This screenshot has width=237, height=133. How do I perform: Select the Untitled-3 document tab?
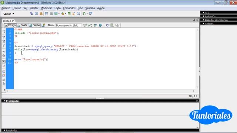click(x=9, y=21)
